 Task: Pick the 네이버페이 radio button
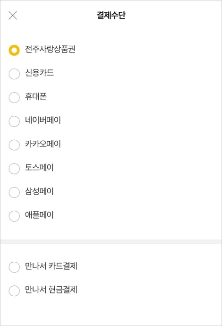click(x=14, y=121)
